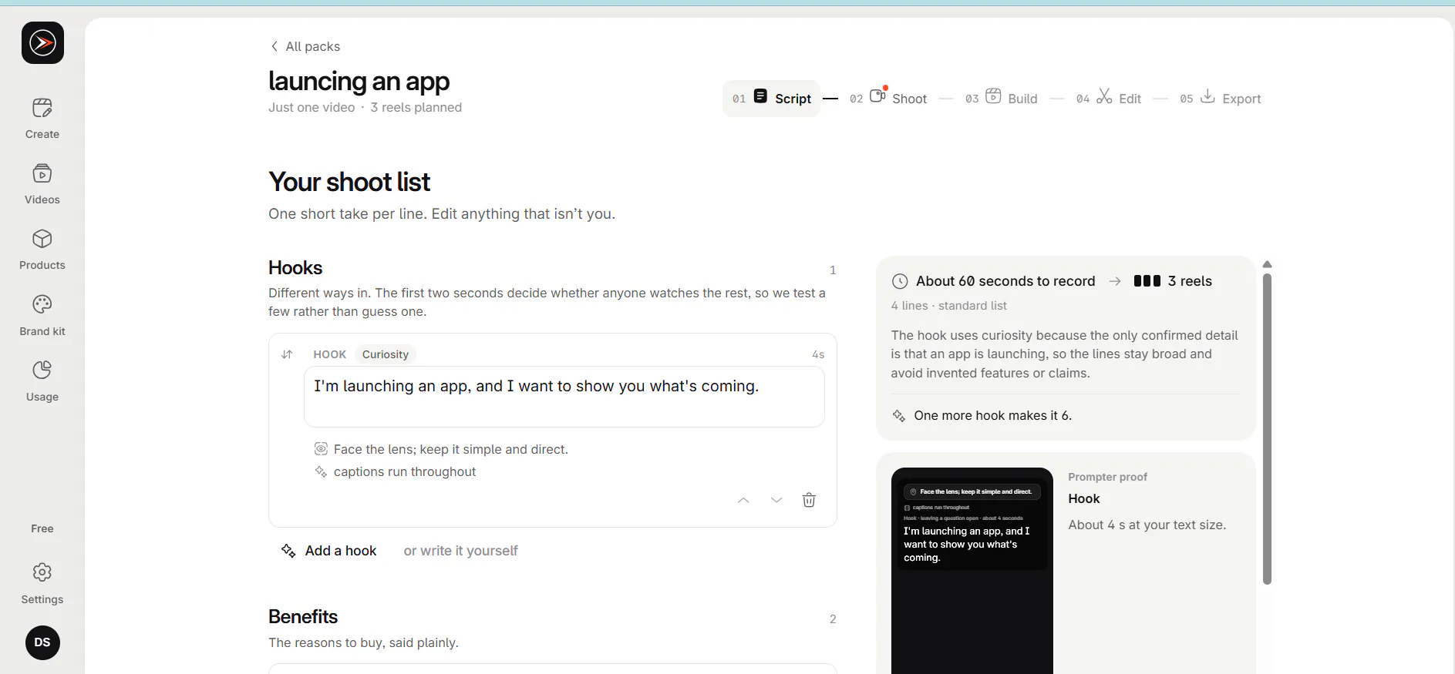Click '4 lines · standard list' text
The height and width of the screenshot is (674, 1455).
tap(949, 306)
